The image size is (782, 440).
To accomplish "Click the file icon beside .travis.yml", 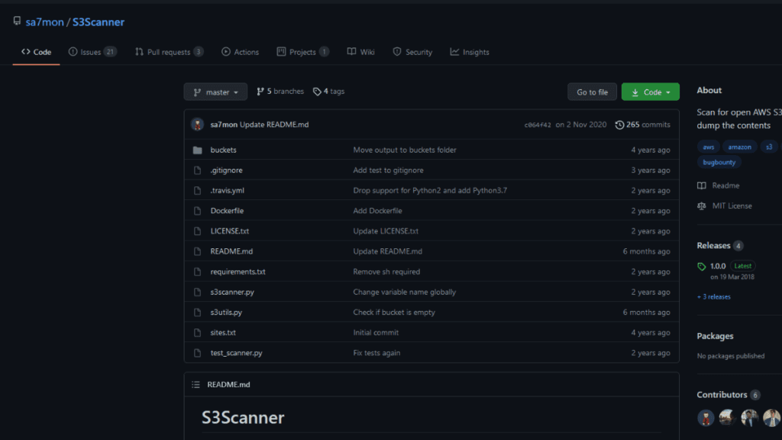I will pyautogui.click(x=198, y=190).
